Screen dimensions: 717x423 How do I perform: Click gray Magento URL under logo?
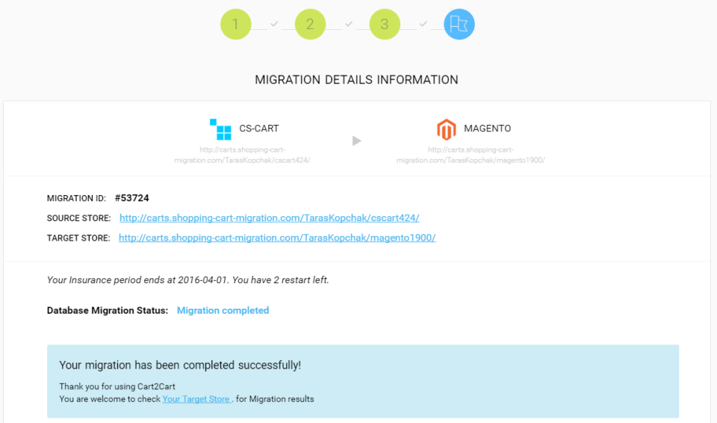click(471, 155)
